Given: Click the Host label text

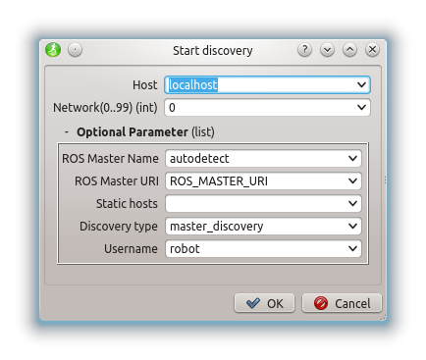Looking at the screenshot, I should [145, 85].
